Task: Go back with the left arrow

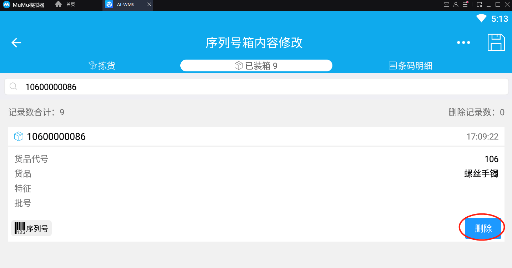Action: 16,43
